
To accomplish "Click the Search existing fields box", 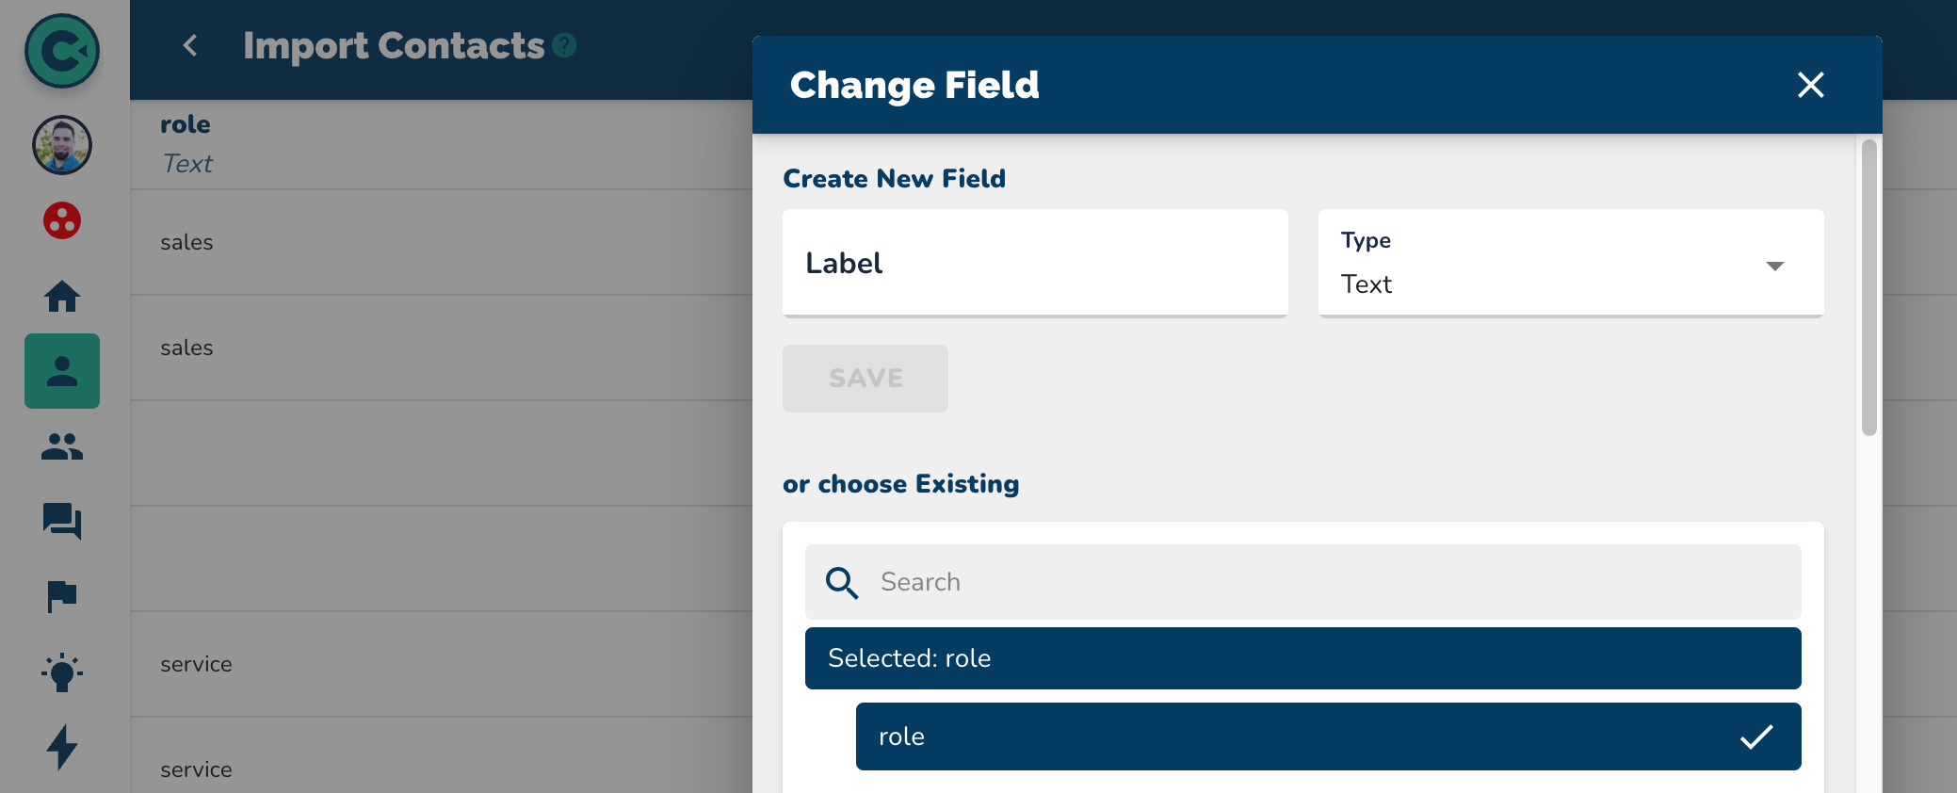I will click(x=1318, y=582).
